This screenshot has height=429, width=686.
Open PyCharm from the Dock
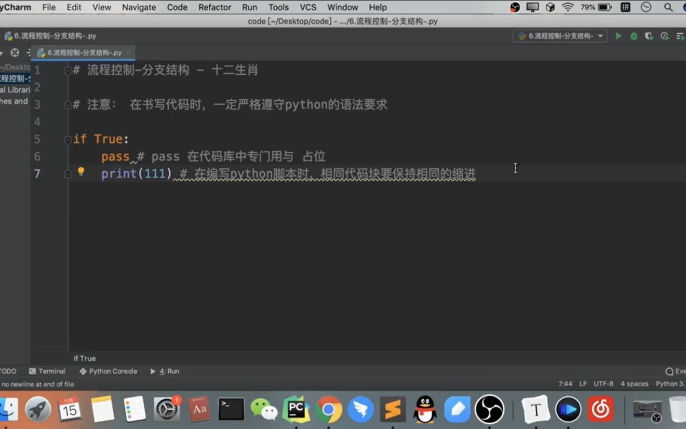point(297,409)
